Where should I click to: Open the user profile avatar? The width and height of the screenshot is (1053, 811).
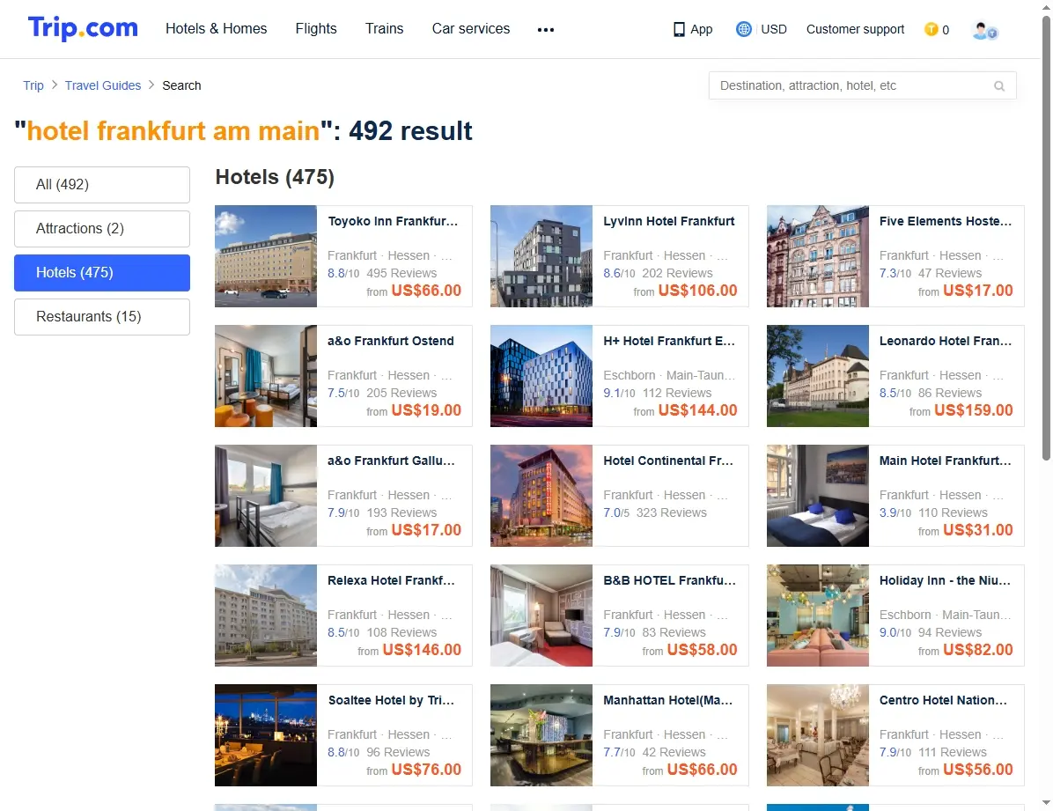pyautogui.click(x=984, y=30)
